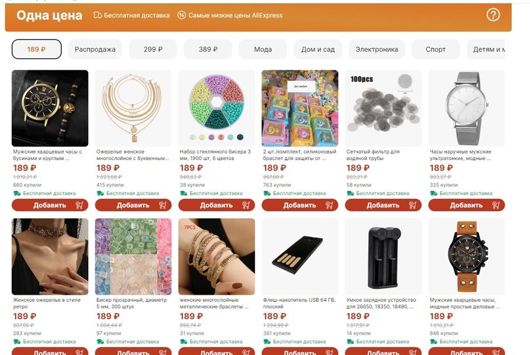
Task: Switch to the Распродажа tab
Action: pos(95,49)
